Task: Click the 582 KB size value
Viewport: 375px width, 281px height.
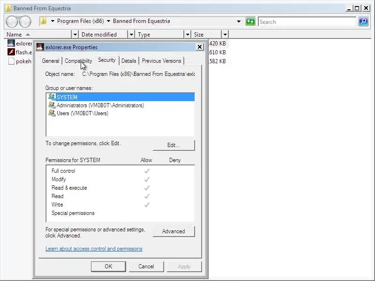Action: (217, 61)
